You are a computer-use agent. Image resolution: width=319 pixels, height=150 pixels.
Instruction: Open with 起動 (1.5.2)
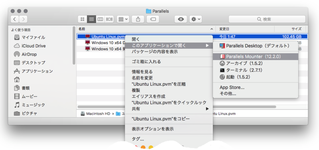click(x=256, y=77)
